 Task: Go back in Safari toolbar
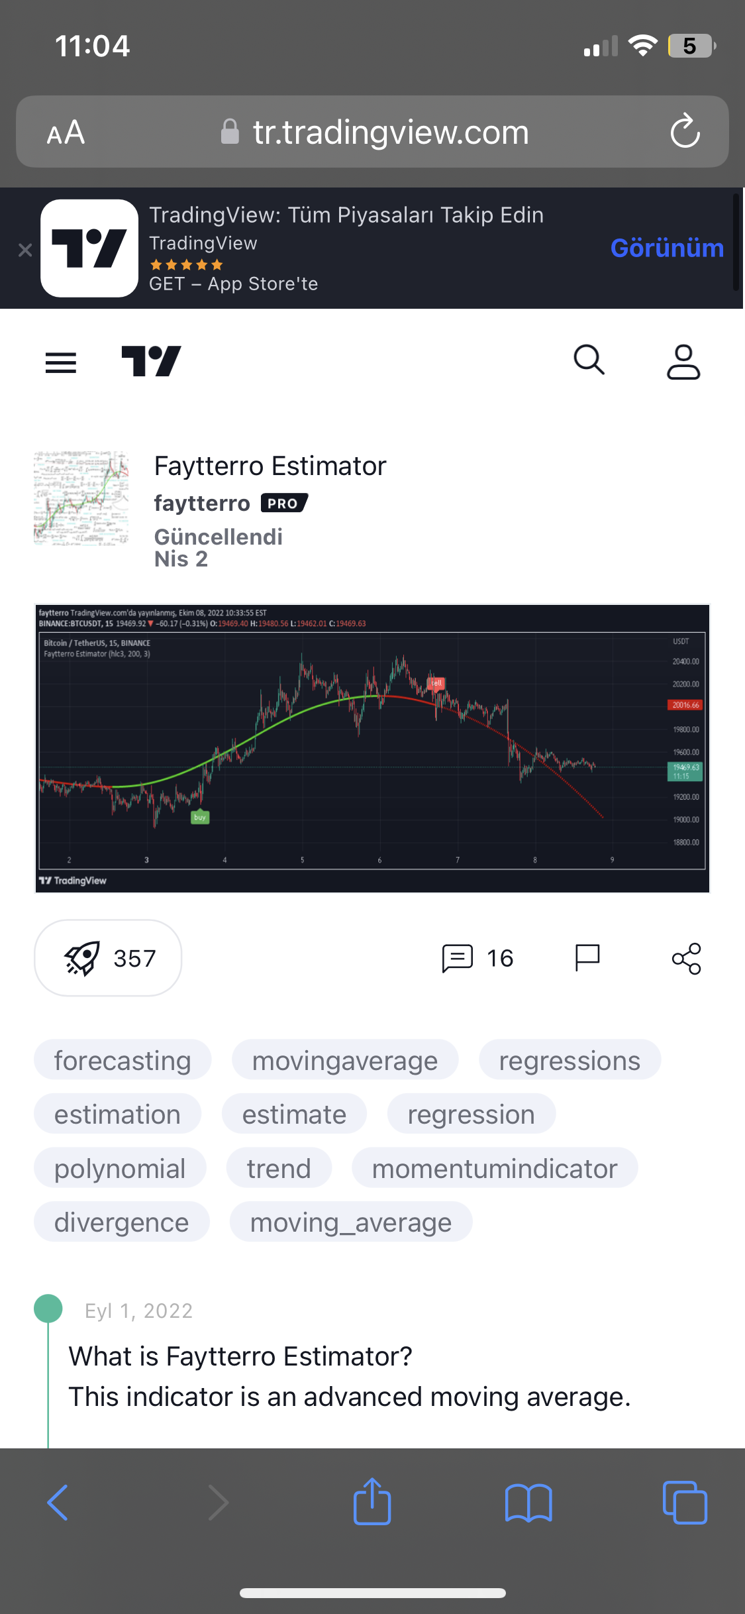[x=58, y=1503]
